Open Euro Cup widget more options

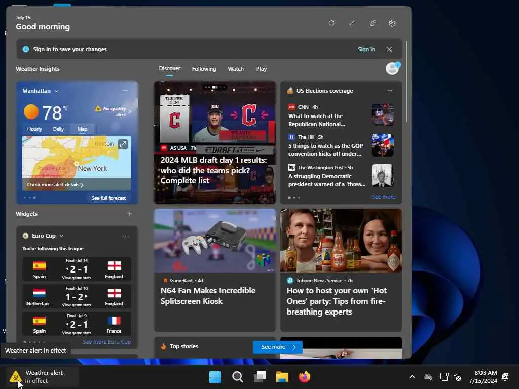[x=126, y=236]
